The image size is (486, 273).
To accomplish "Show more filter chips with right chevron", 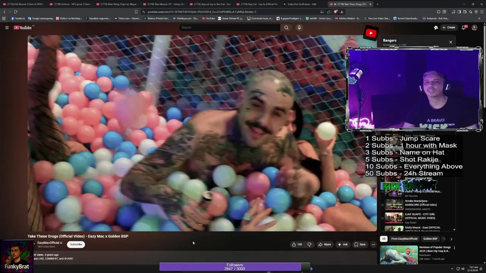I will coord(451,239).
